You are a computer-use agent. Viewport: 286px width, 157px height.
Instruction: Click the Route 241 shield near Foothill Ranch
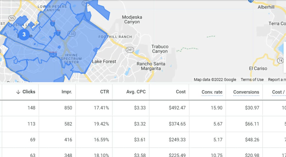coord(130,50)
